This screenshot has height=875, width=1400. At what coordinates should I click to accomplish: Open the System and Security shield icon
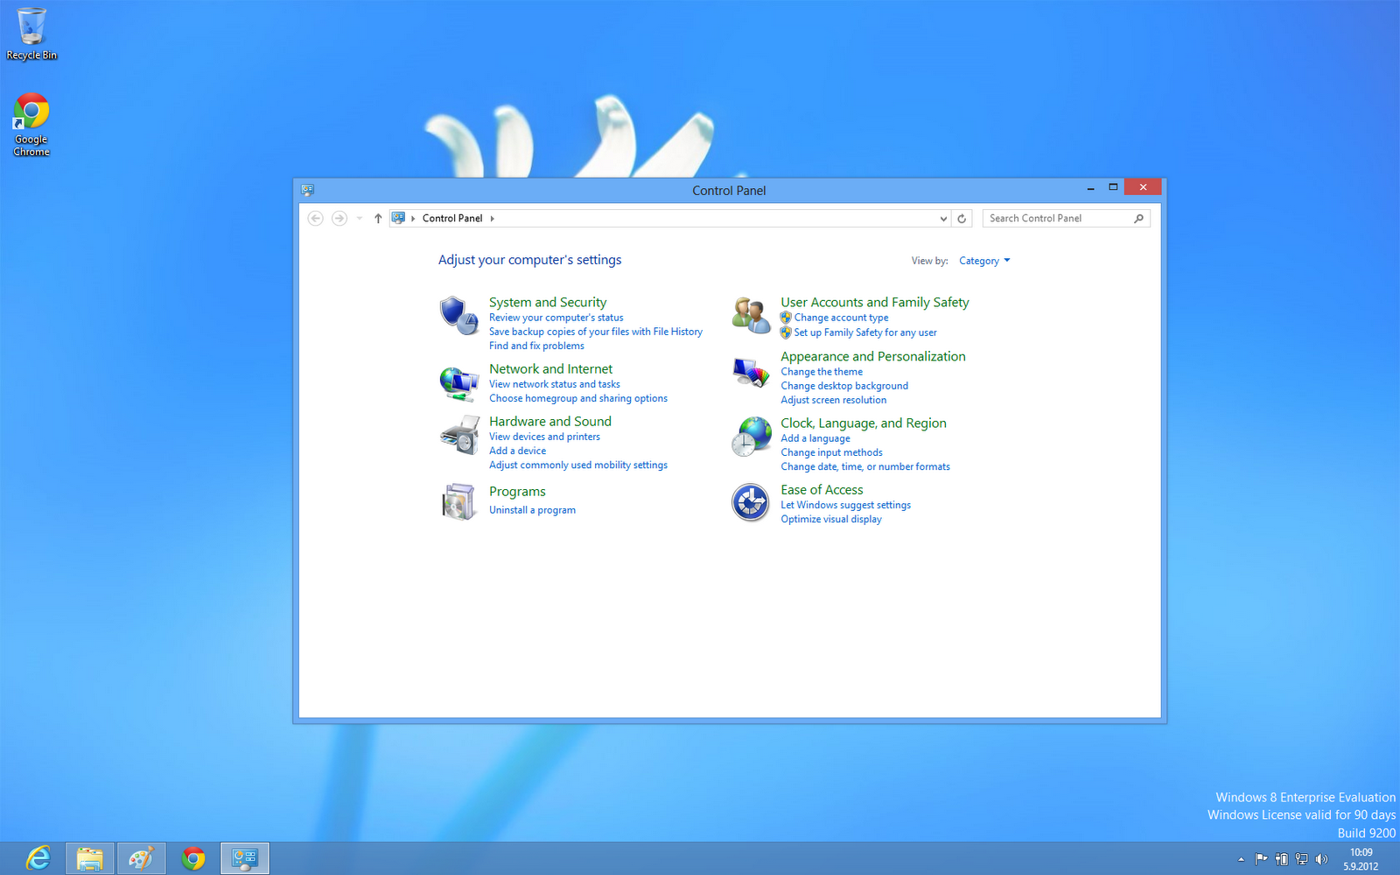(x=458, y=316)
